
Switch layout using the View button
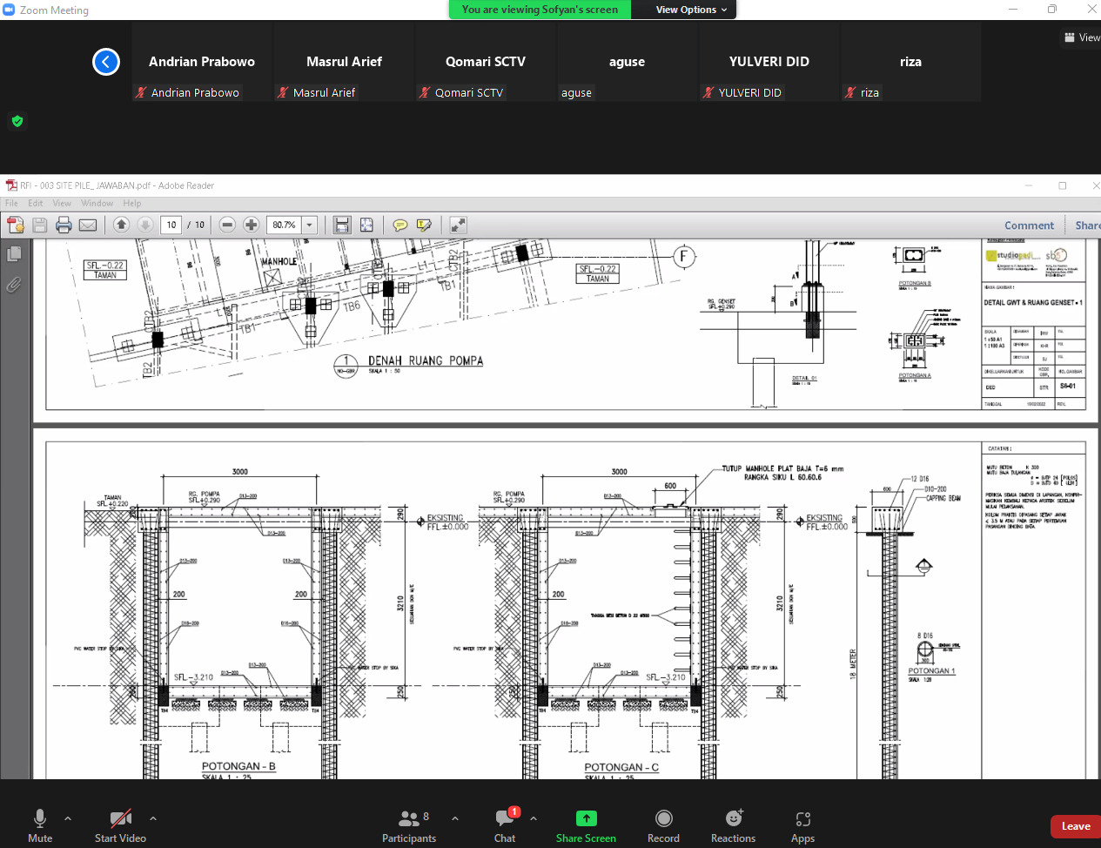[x=1082, y=37]
